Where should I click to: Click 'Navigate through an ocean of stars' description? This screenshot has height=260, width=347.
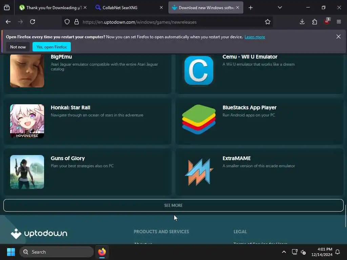97,115
